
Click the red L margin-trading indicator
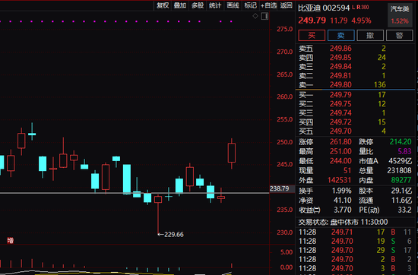coord(353,7)
